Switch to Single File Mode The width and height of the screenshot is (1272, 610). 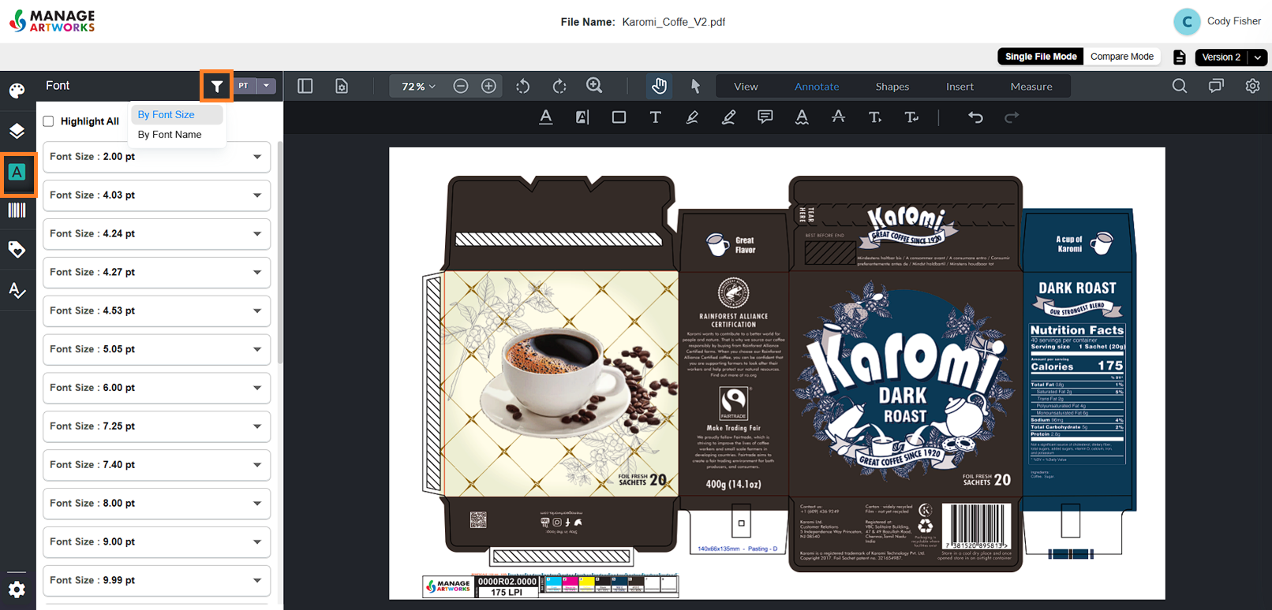click(1041, 57)
